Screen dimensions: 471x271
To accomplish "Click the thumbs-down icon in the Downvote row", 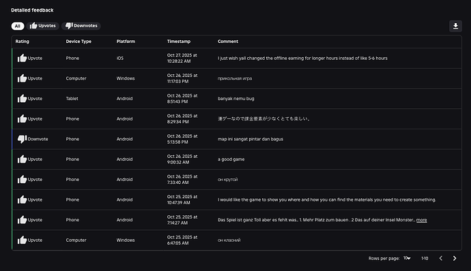I will [22, 139].
